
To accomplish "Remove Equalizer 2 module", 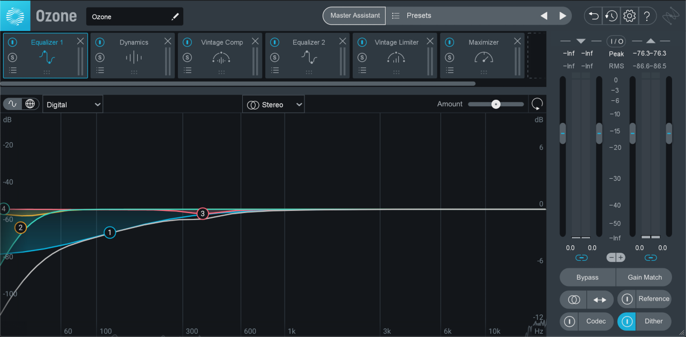I will tap(342, 41).
